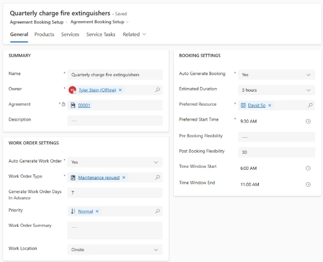Open the agreement 00001 link

pyautogui.click(x=84, y=105)
